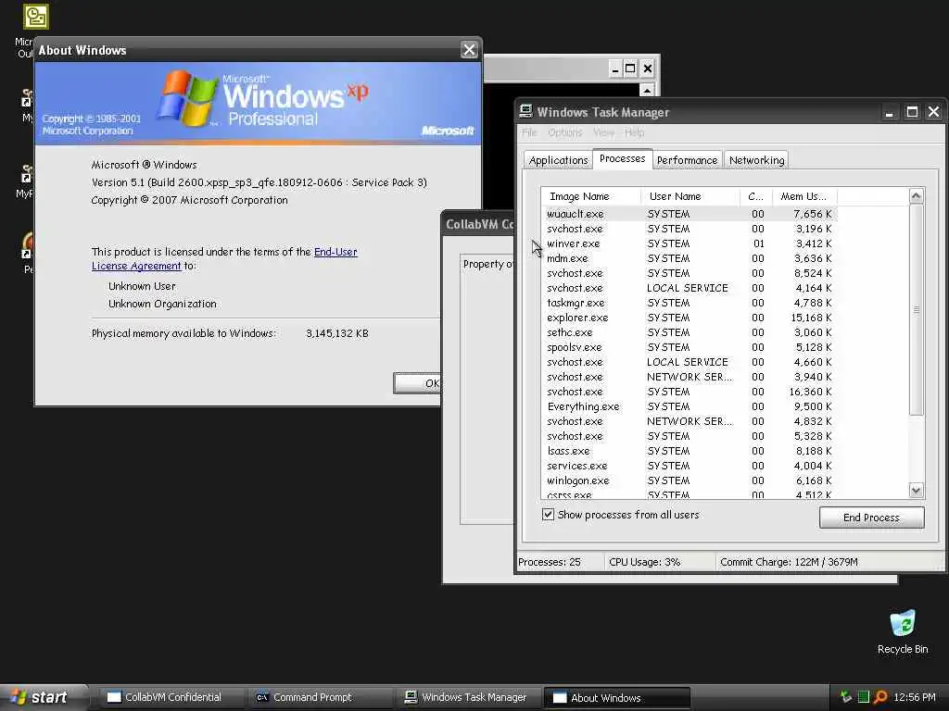
Task: Open the Help menu in Task Manager
Action: point(634,132)
